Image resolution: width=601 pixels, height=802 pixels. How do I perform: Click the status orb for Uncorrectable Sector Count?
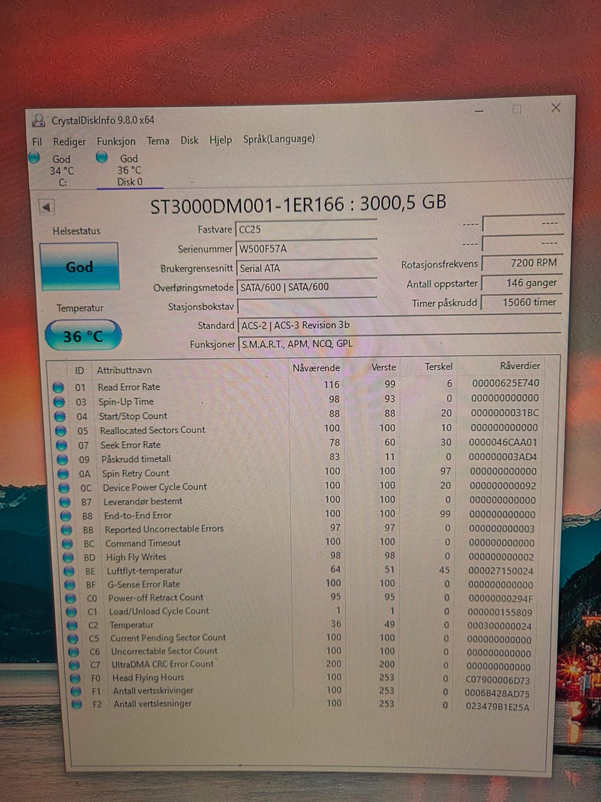tap(73, 652)
